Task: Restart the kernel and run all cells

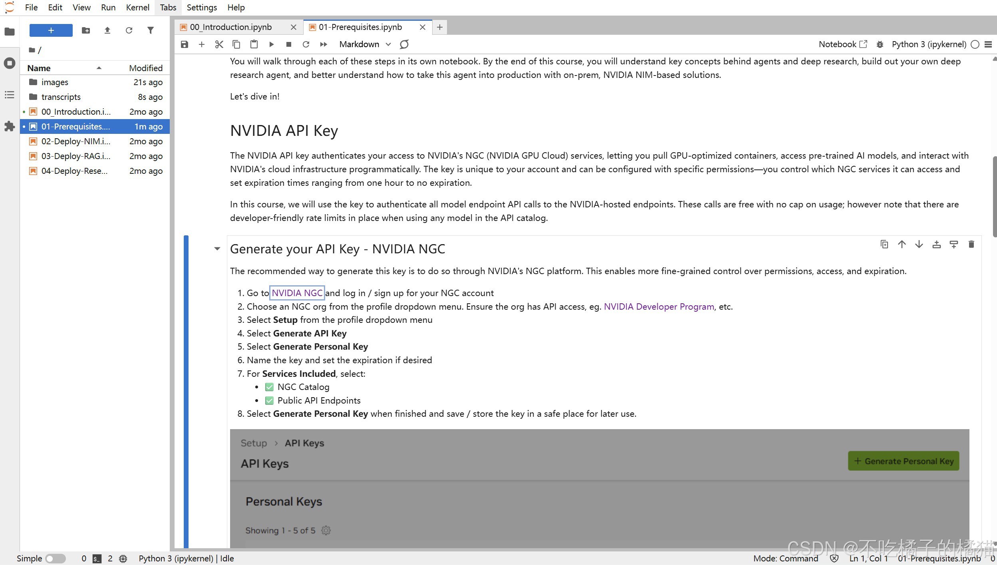Action: tap(324, 44)
